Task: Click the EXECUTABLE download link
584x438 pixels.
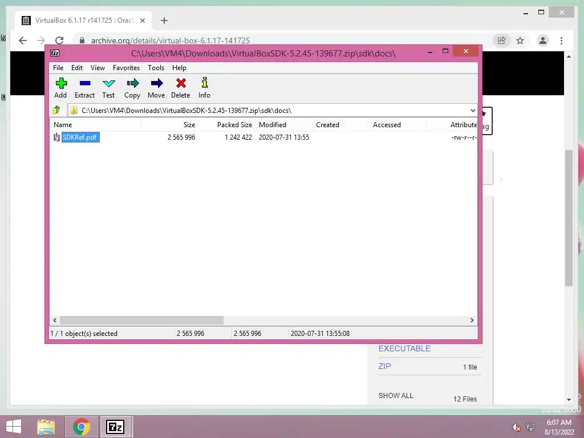Action: pyautogui.click(x=404, y=348)
